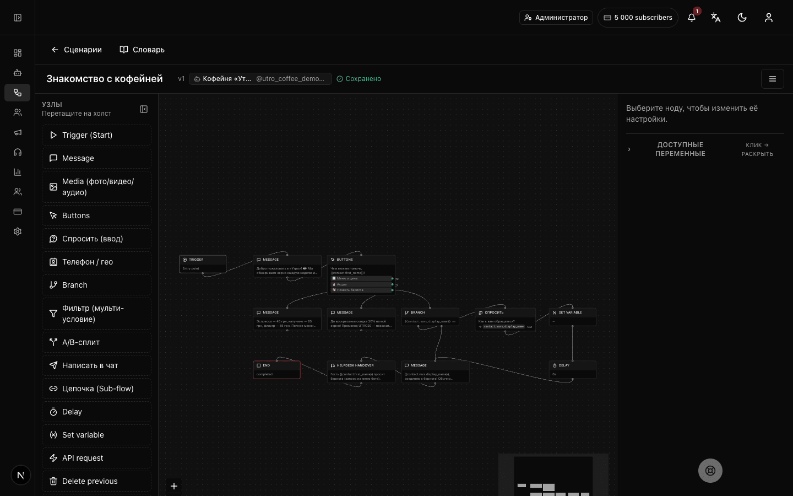This screenshot has width=793, height=496.
Task: Open the Кофейня bot selector
Action: [x=260, y=79]
